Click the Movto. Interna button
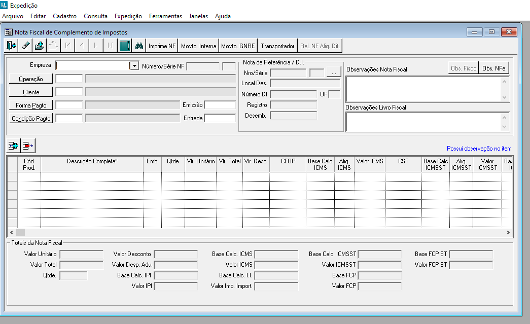530x324 pixels. tap(198, 46)
